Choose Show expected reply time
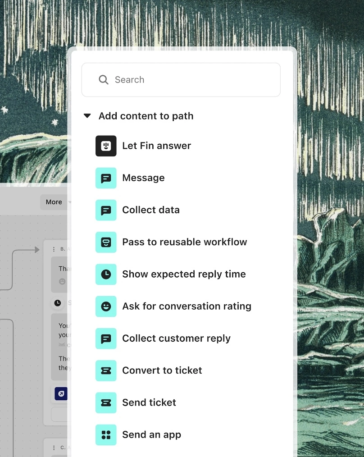The image size is (364, 457). tap(184, 274)
